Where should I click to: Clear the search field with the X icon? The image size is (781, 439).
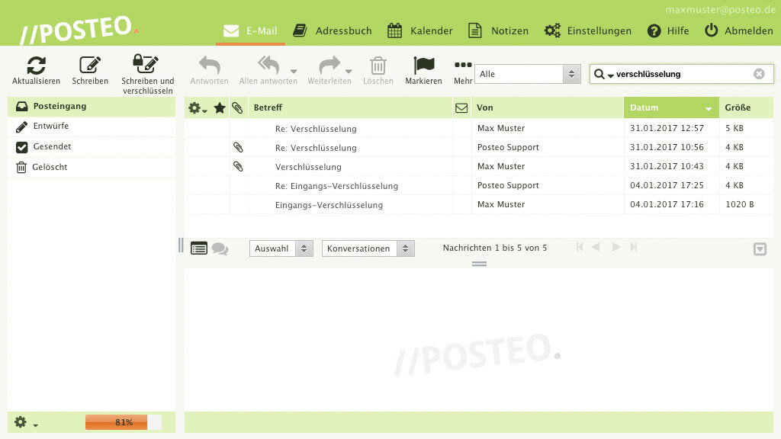[759, 74]
